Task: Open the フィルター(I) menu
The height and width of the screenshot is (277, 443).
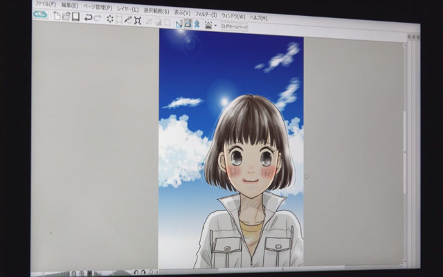Action: [x=206, y=14]
